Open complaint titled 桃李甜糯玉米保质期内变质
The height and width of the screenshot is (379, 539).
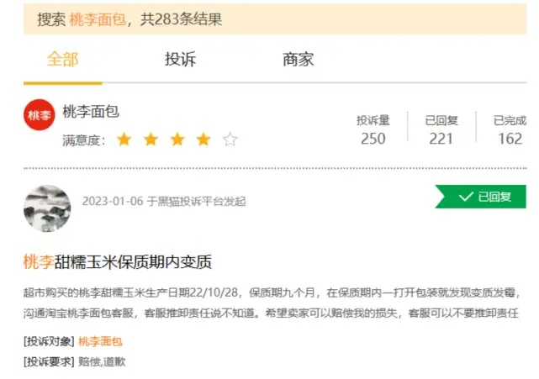[118, 262]
